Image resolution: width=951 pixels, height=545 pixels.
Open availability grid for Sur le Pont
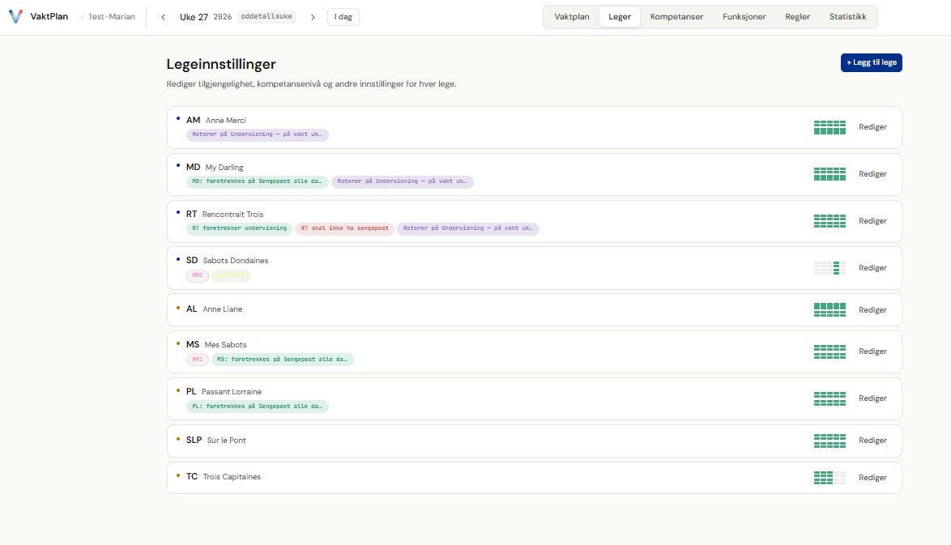829,441
